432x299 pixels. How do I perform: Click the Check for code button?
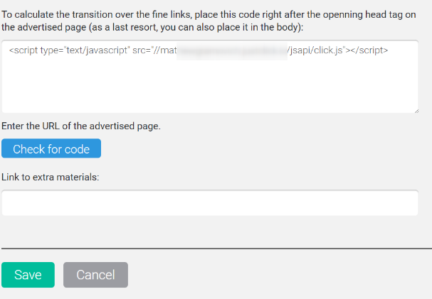51,148
